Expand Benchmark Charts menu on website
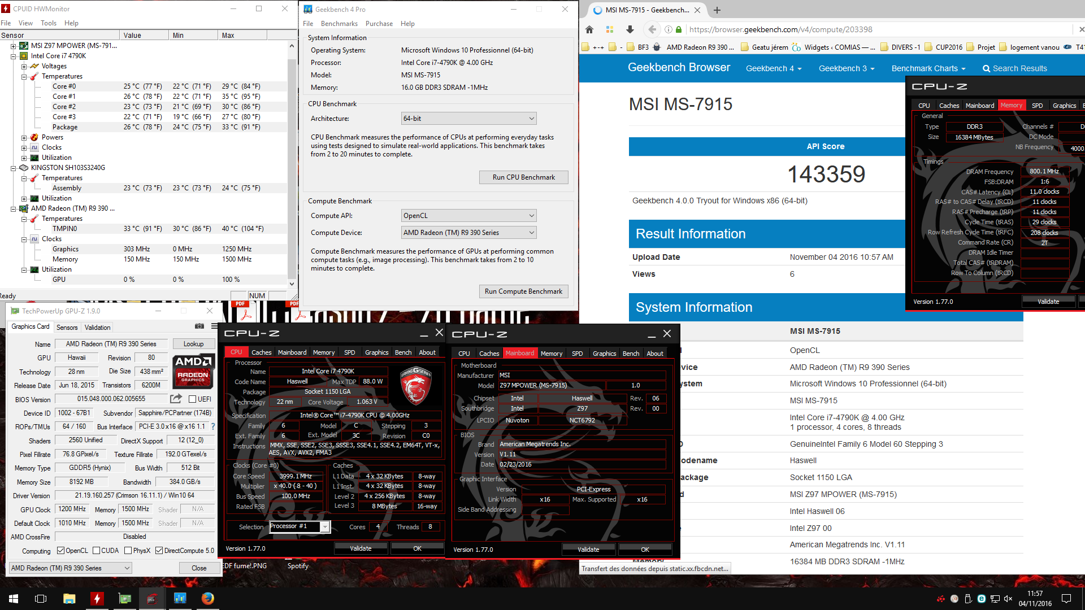 (928, 68)
